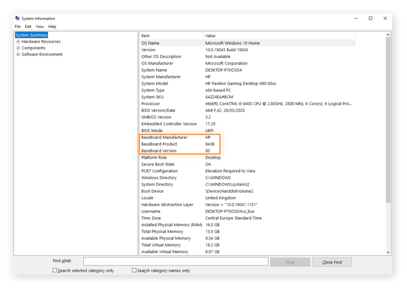
Task: Select the System Model row
Action: click(x=248, y=84)
